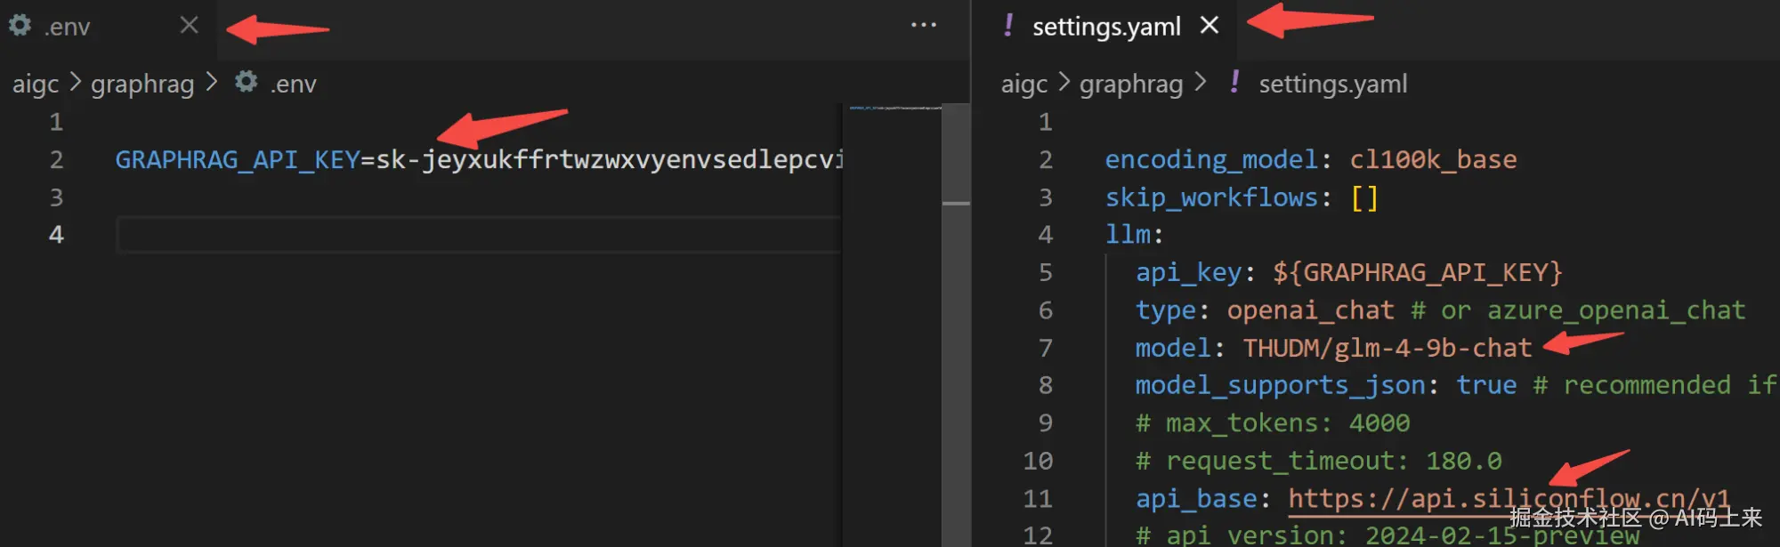Screen dimensions: 1780x547
Task: Switch to the settings.yaml tab
Action: tap(1106, 28)
